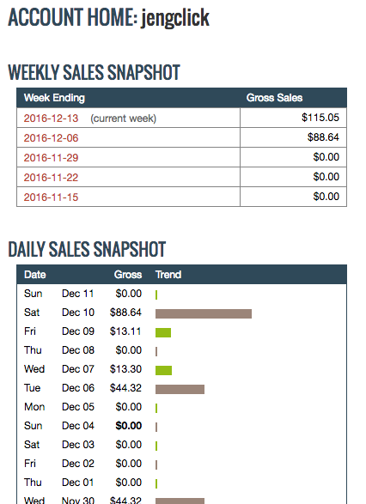Click the green Wed Dec 07 trend bar
This screenshot has width=366, height=504.
pos(163,370)
